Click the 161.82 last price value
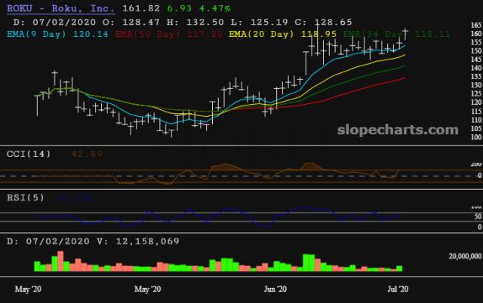Viewport: 483px width, 303px height. coord(139,8)
